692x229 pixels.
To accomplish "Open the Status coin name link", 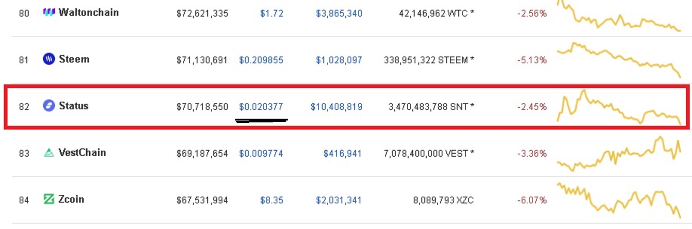I will click(x=74, y=106).
